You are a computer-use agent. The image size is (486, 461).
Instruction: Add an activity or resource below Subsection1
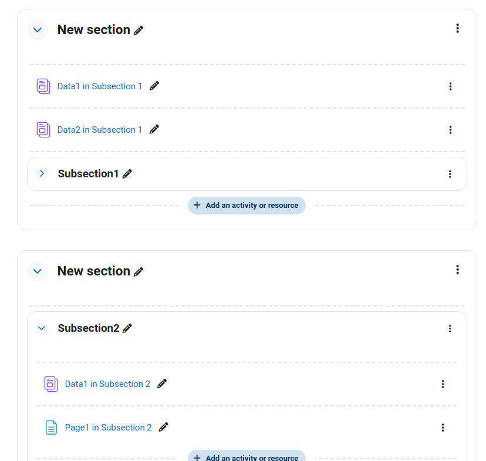(x=247, y=205)
